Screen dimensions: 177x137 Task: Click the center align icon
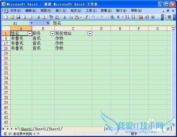(170, 17)
